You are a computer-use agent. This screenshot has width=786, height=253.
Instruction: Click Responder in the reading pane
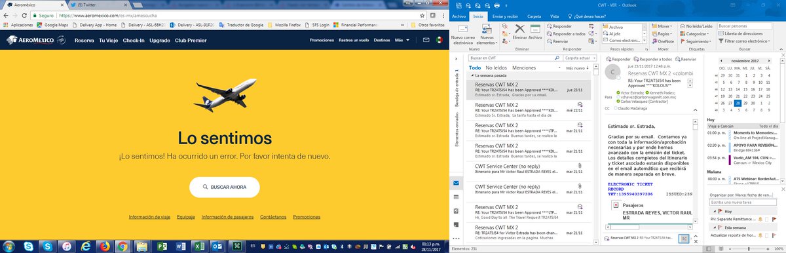click(x=619, y=59)
